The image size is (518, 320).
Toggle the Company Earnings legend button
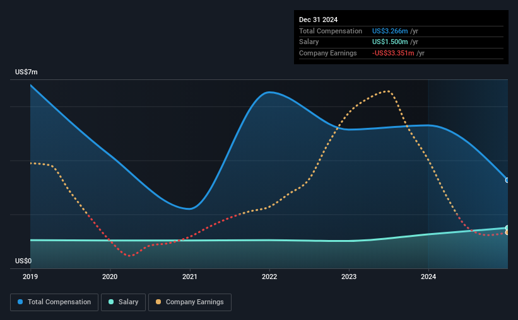click(190, 302)
